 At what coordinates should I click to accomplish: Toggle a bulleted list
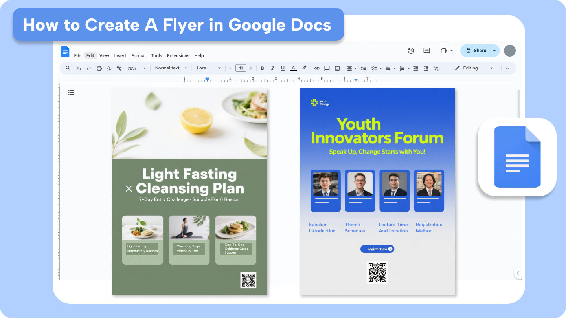(x=387, y=68)
